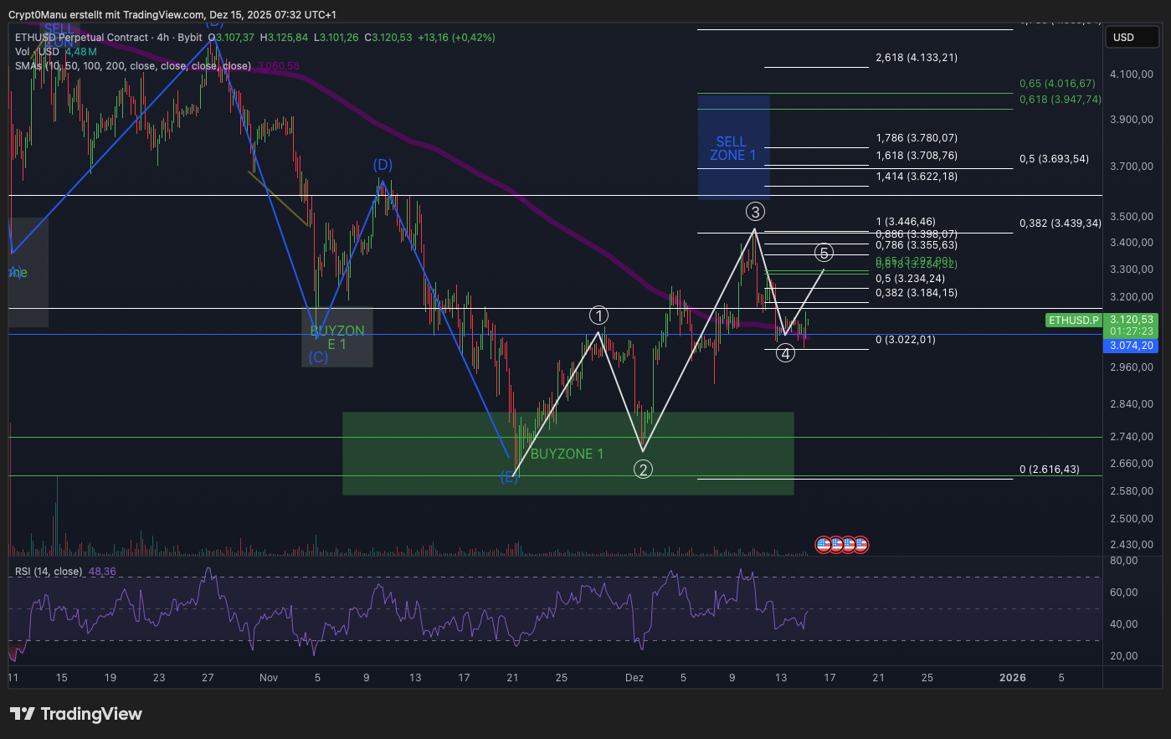
Task: Click the ETHUSD.P green price tag
Action: pos(1074,321)
